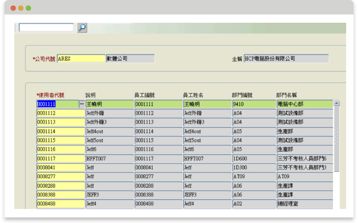Click department name cell 電腦中心部
The height and width of the screenshot is (223, 358).
304,104
